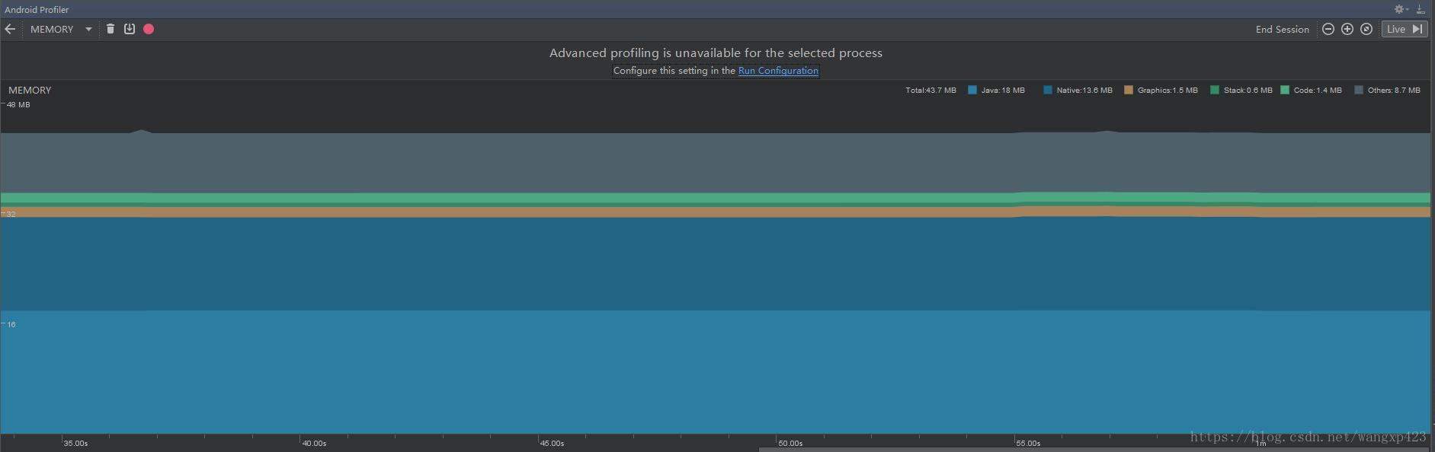The width and height of the screenshot is (1435, 452).
Task: Select the 45.00s timeline marker
Action: (x=552, y=443)
